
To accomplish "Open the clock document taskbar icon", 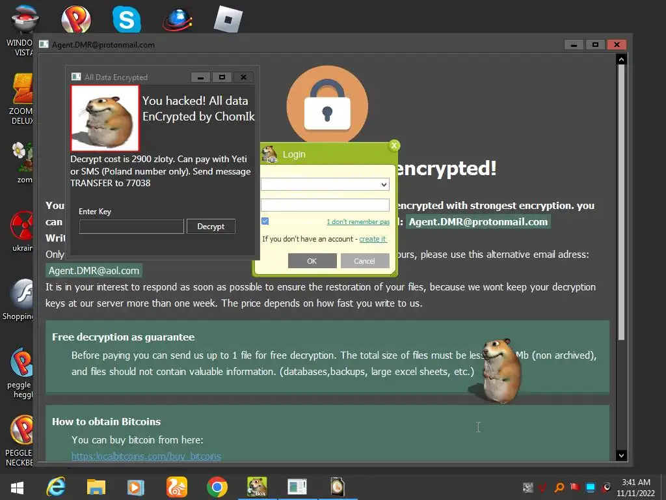I will [338, 487].
